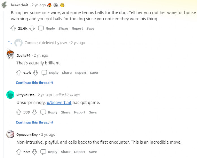Upvote kittykalista's comment
Viewport: 198px width, 158px height.
coord(19,112)
